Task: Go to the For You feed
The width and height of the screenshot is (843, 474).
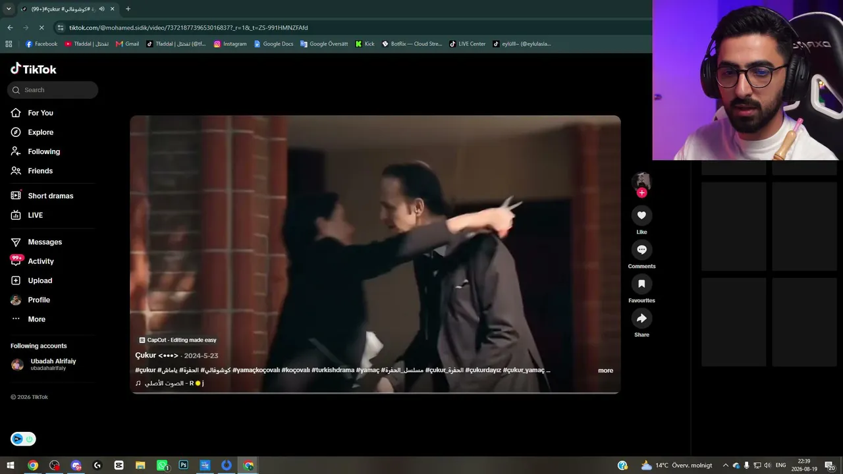Action: click(32, 113)
